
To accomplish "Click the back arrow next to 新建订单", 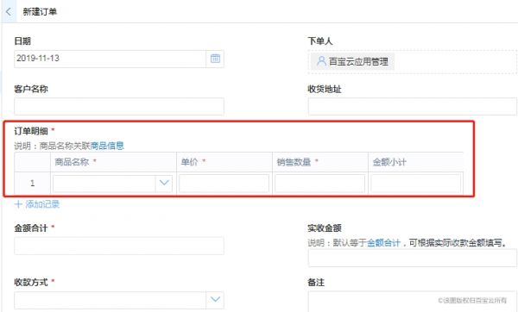I will point(9,12).
